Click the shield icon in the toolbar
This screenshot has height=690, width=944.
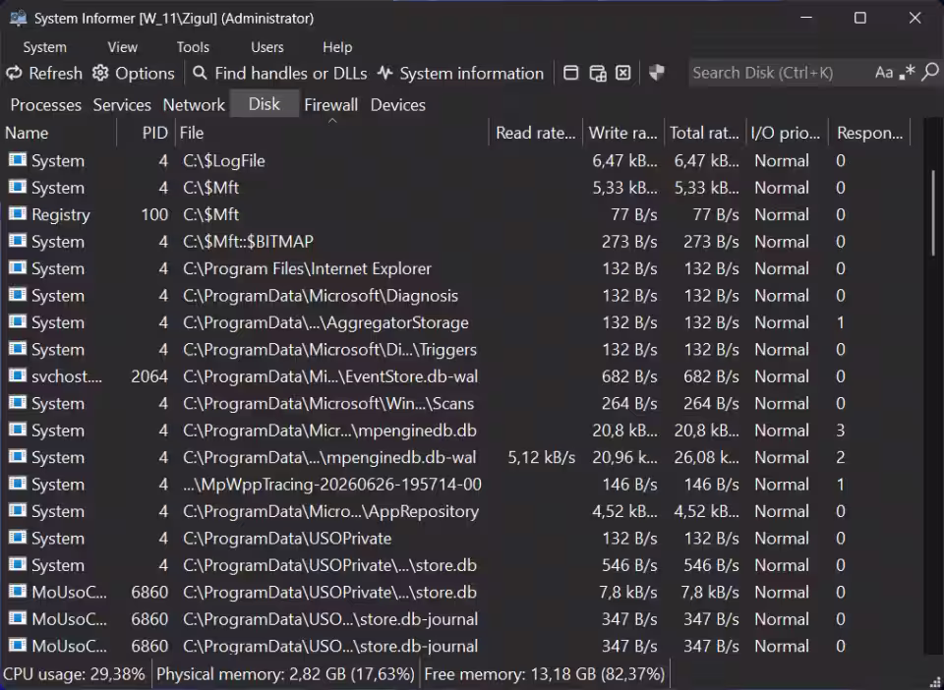(657, 74)
